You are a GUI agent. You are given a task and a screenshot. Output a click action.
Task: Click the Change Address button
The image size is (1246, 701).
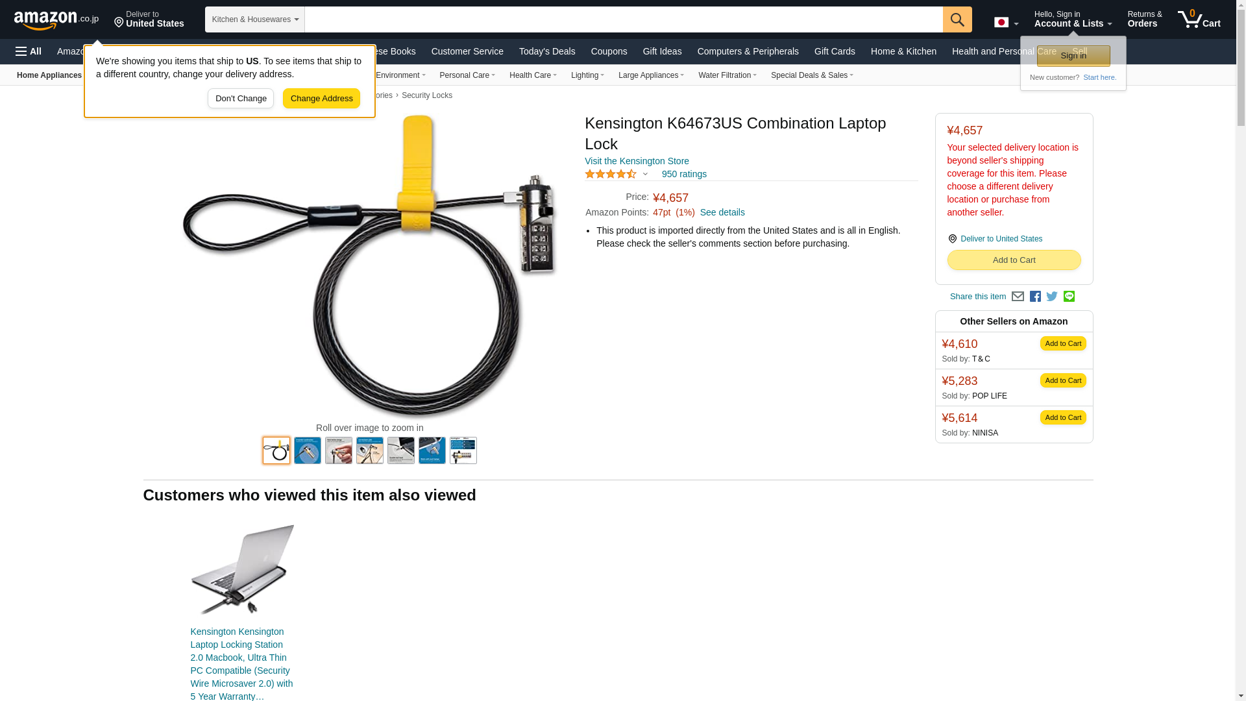click(321, 99)
